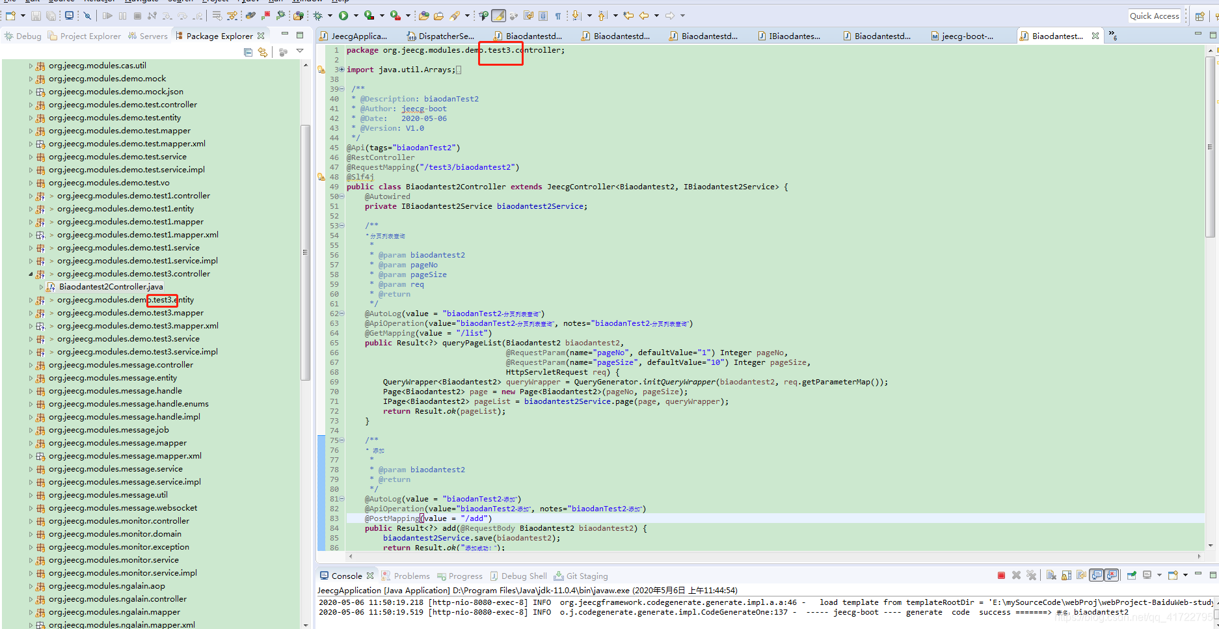Toggle Show Console on Standard Out
The width and height of the screenshot is (1219, 629).
pos(1097,575)
